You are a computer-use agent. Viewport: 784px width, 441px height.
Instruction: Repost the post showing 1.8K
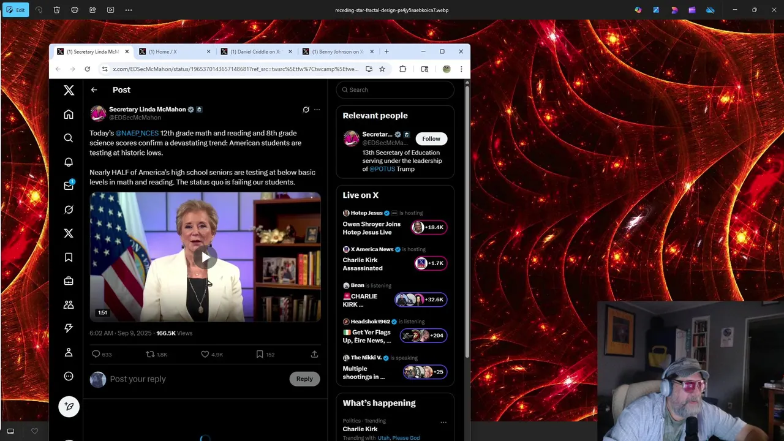tap(156, 354)
